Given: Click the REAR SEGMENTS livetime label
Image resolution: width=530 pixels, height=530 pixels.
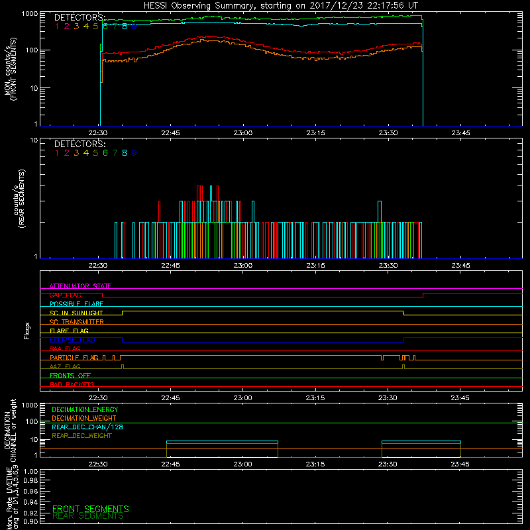Looking at the screenshot, I should (x=88, y=516).
